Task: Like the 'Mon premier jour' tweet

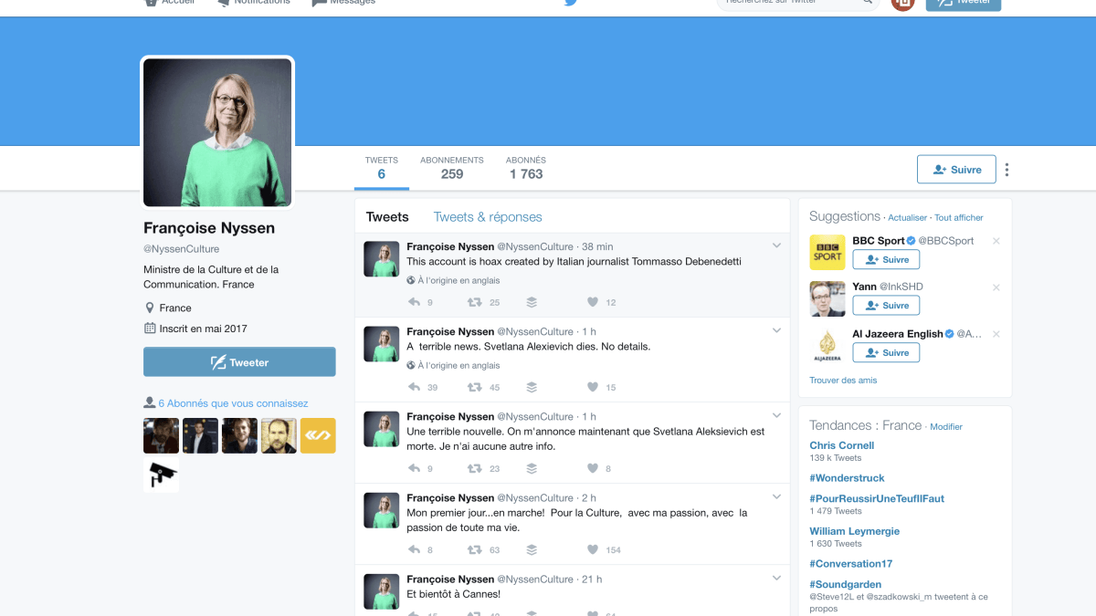Action: coord(592,549)
